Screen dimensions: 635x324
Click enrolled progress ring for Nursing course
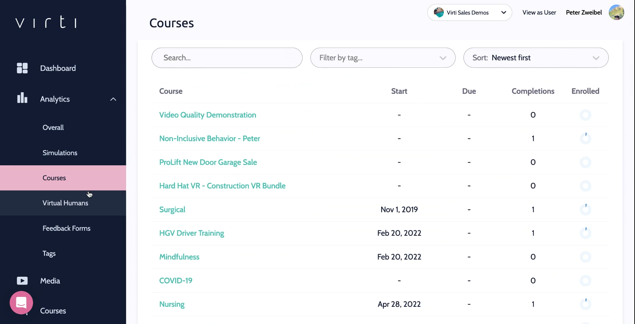585,304
